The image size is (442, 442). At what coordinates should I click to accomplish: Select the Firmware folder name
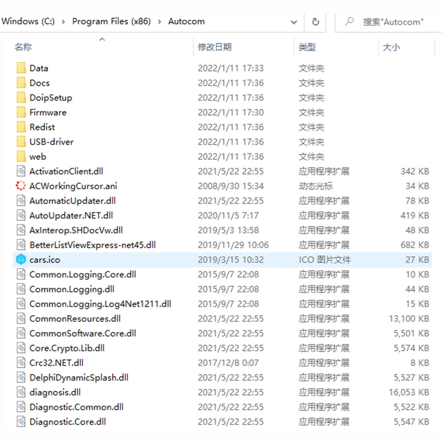(x=48, y=112)
